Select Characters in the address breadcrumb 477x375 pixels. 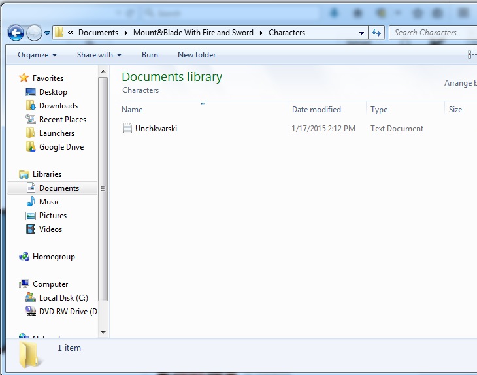pyautogui.click(x=287, y=33)
